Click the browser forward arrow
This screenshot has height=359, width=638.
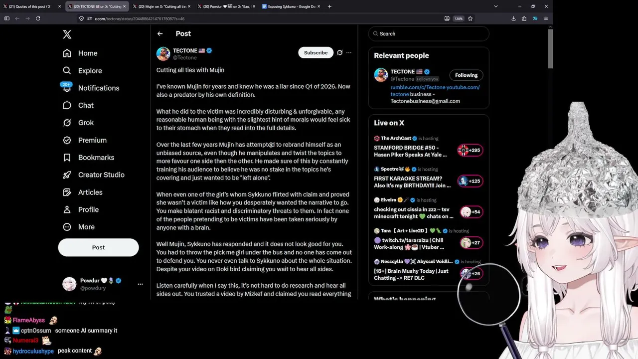click(27, 18)
